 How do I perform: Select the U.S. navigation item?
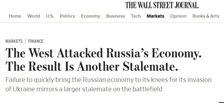tap(50, 16)
